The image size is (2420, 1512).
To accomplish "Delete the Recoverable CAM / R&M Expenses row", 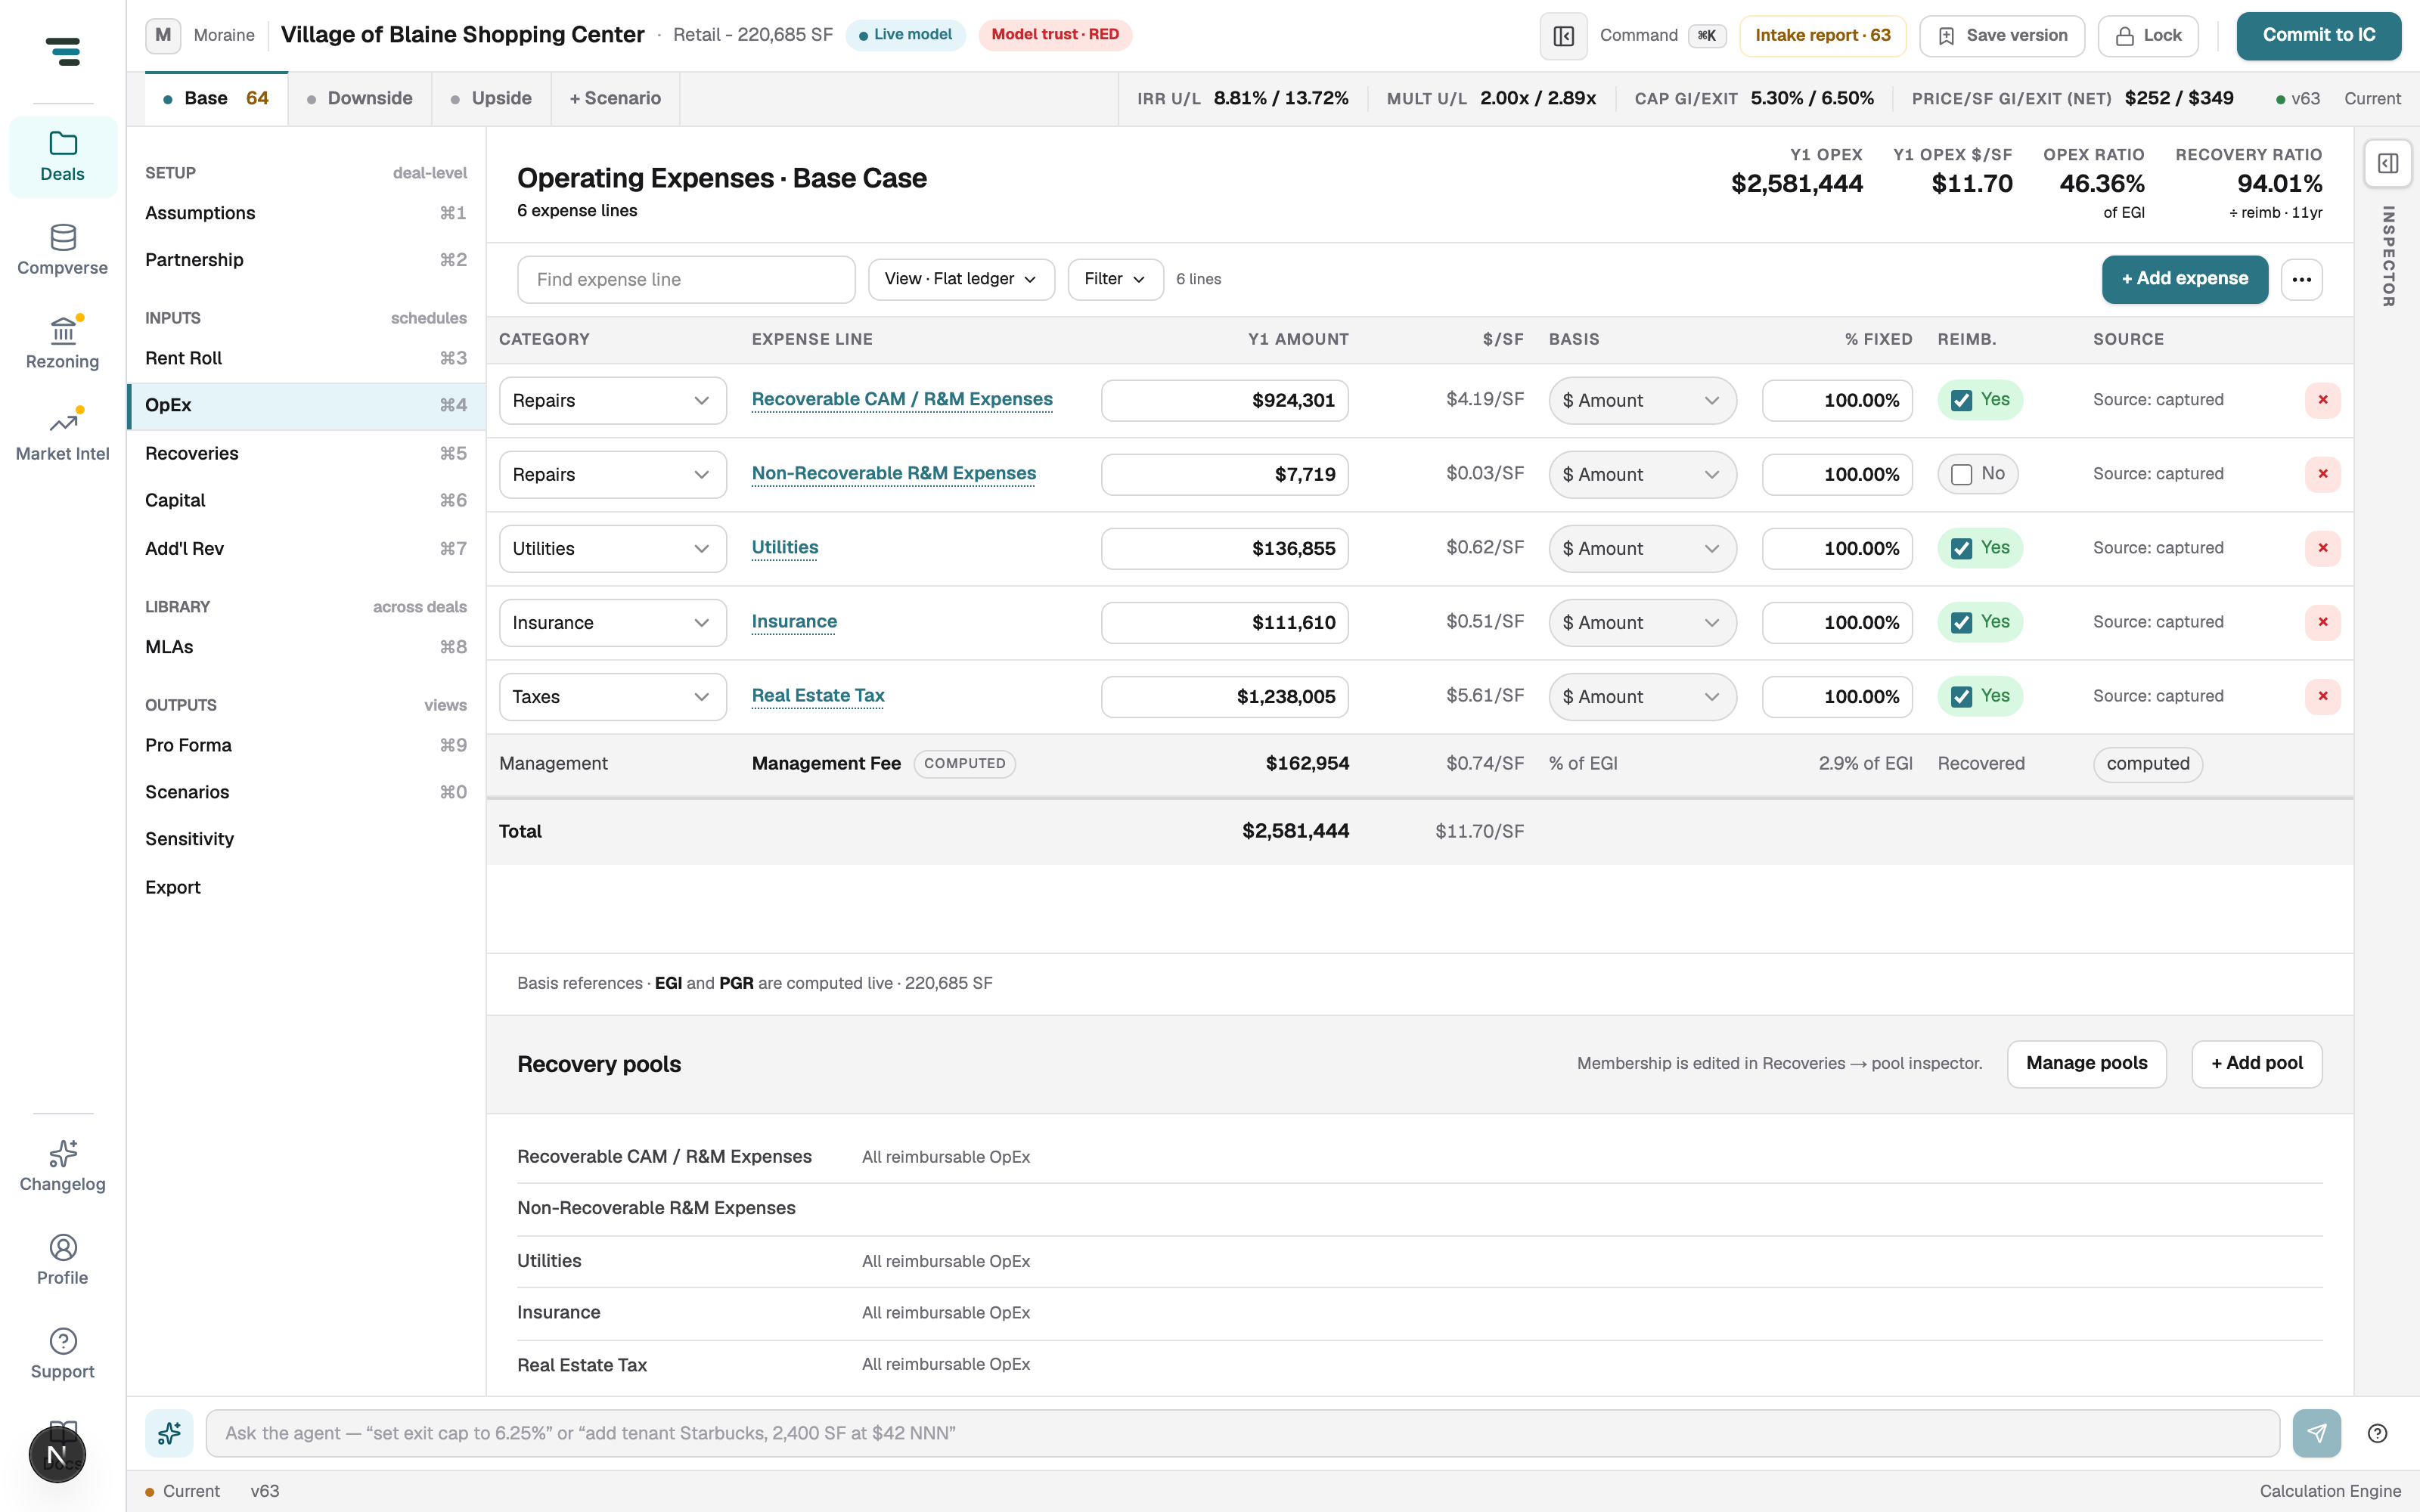I will (x=2322, y=400).
